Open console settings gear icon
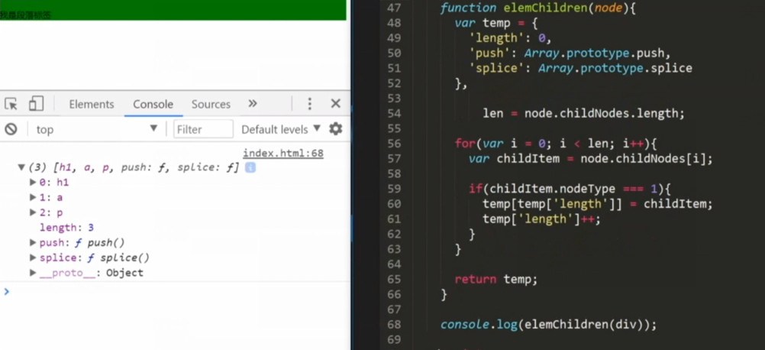The height and width of the screenshot is (350, 765). pos(336,129)
